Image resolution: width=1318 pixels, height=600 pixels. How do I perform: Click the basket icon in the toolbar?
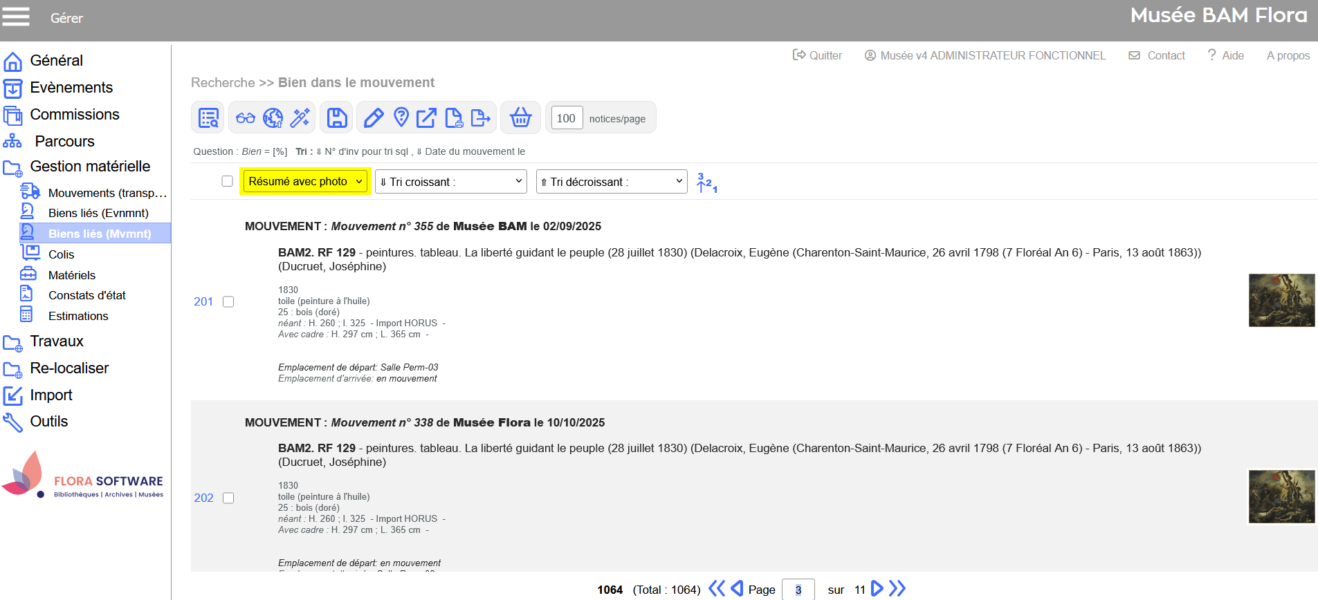click(x=520, y=118)
